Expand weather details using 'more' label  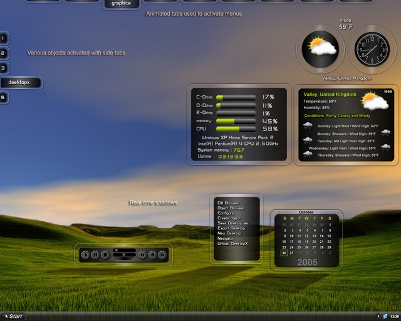[x=346, y=20]
